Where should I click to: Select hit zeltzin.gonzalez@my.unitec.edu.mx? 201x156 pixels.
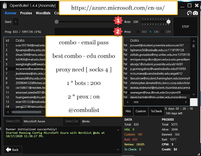[x=157, y=55]
